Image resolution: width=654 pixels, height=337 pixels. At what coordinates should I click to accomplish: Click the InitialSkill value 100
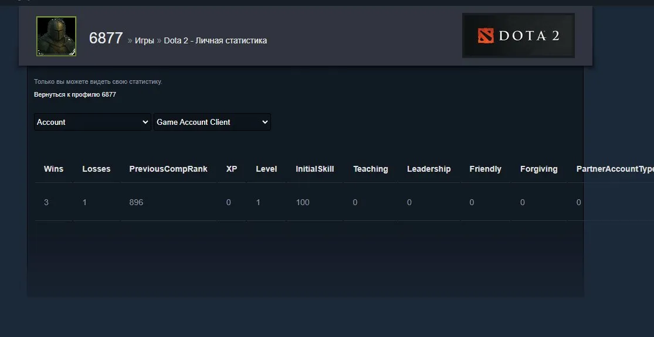[303, 202]
